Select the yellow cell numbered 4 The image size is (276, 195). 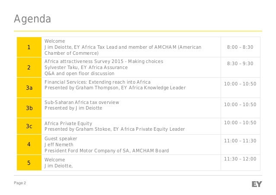(29, 145)
